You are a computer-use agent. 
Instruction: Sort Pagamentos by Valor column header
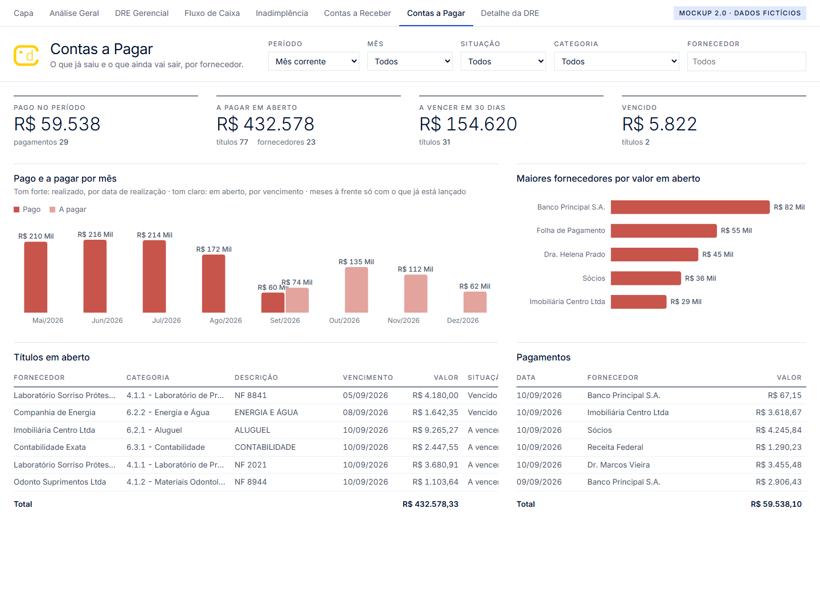click(789, 378)
